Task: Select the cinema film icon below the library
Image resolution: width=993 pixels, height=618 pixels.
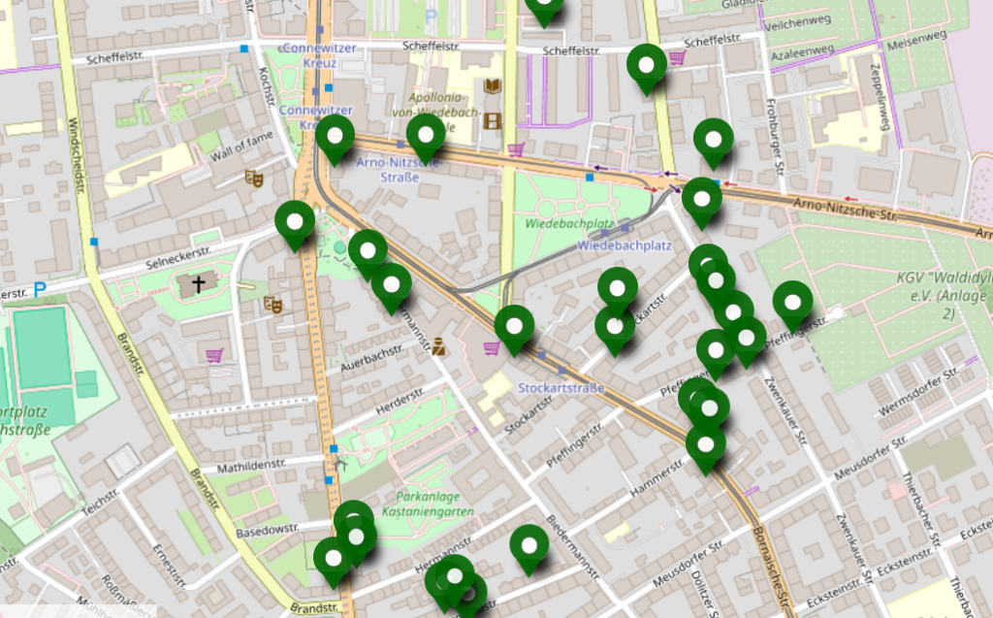Action: (492, 120)
